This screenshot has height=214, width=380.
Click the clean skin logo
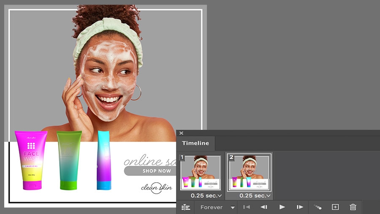click(157, 188)
